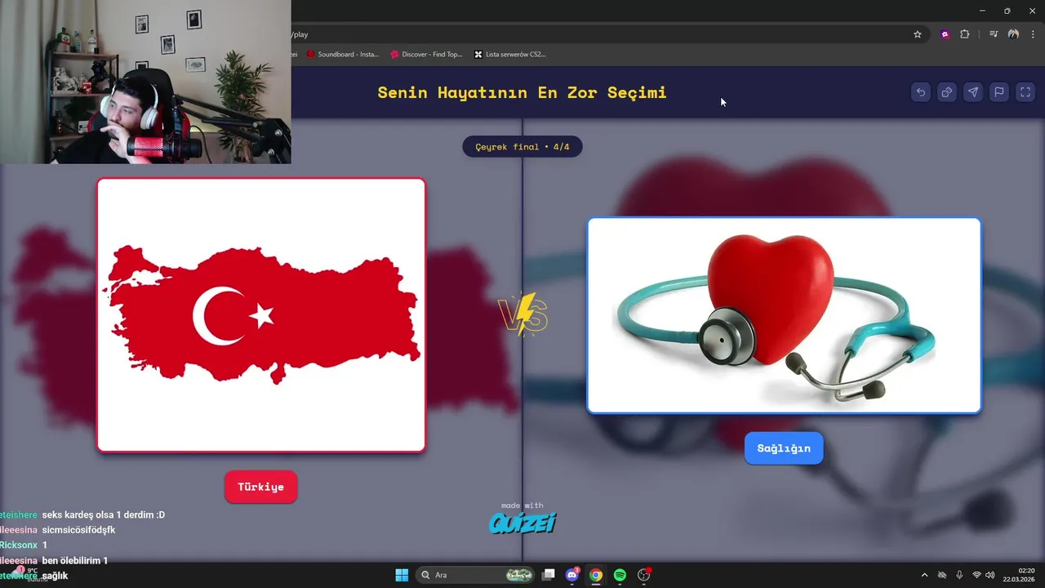Open the purple browser extension icon
Image resolution: width=1045 pixels, height=588 pixels.
(x=945, y=34)
